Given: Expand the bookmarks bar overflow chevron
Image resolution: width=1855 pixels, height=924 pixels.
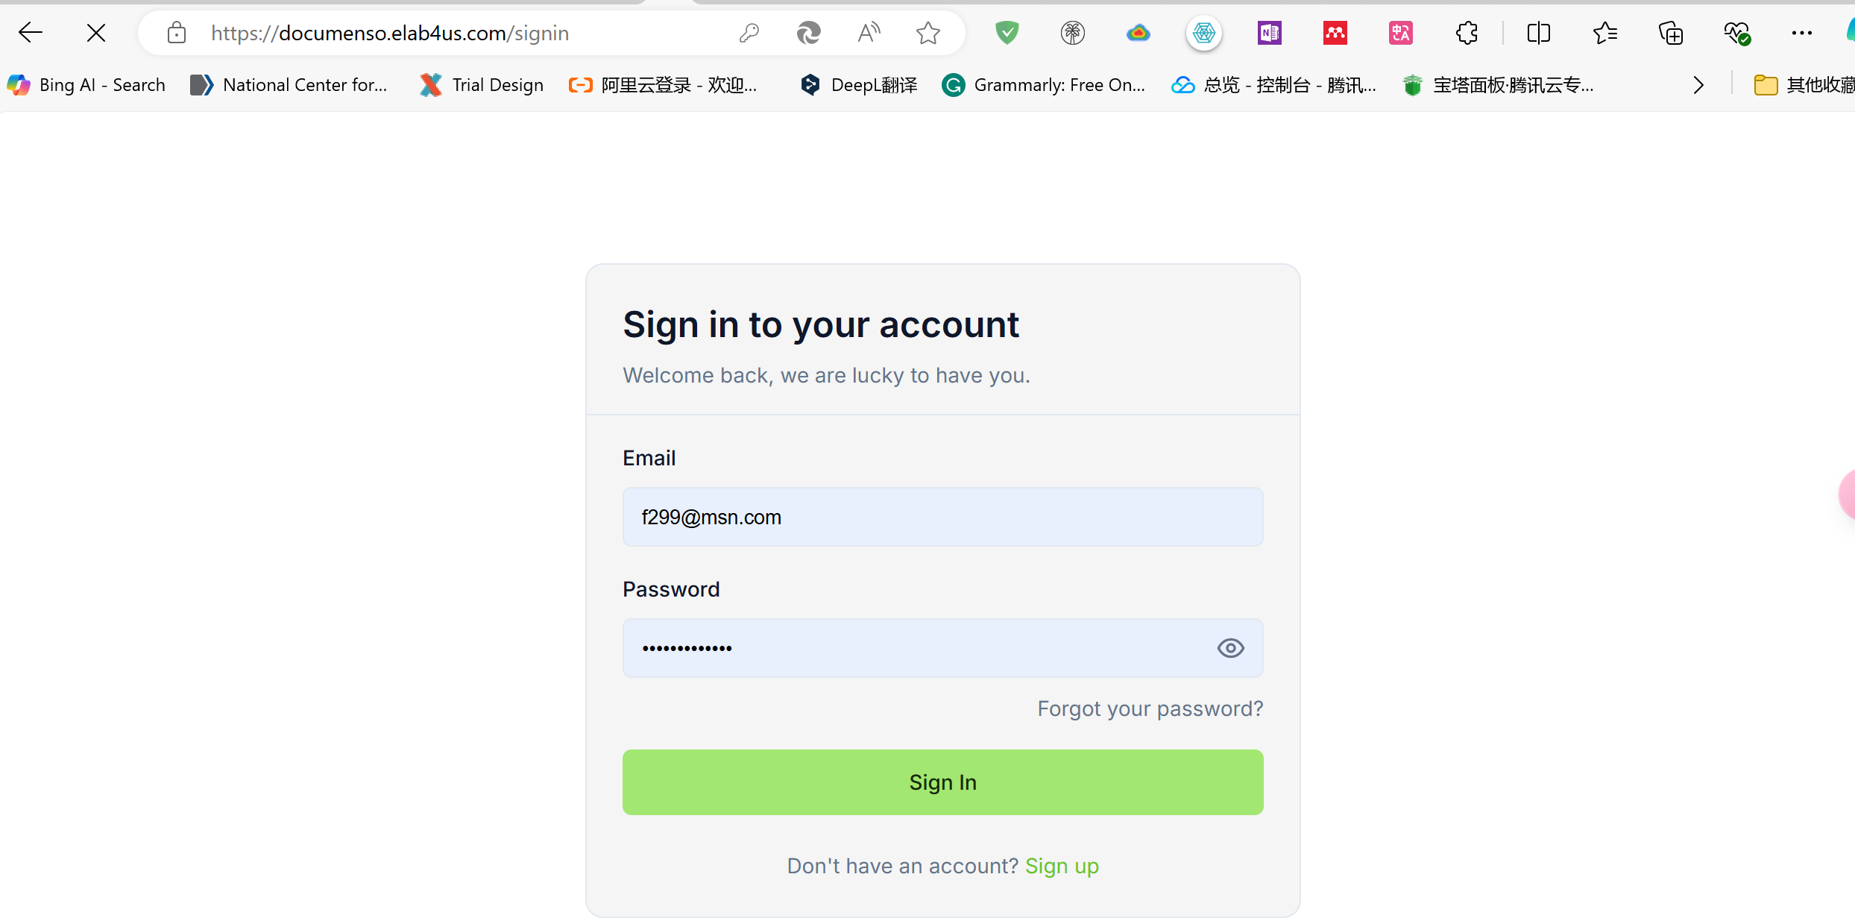Looking at the screenshot, I should click(x=1698, y=85).
